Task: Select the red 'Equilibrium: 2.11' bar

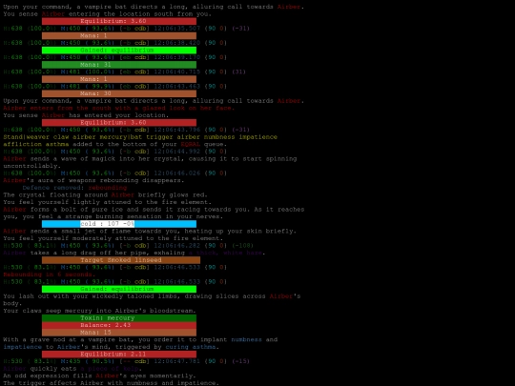Action: coord(119,354)
